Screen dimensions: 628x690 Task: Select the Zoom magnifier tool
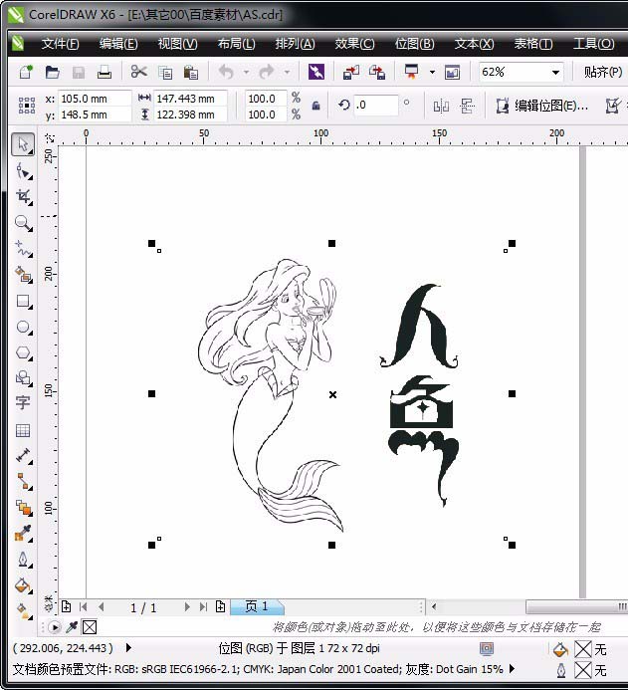click(23, 223)
